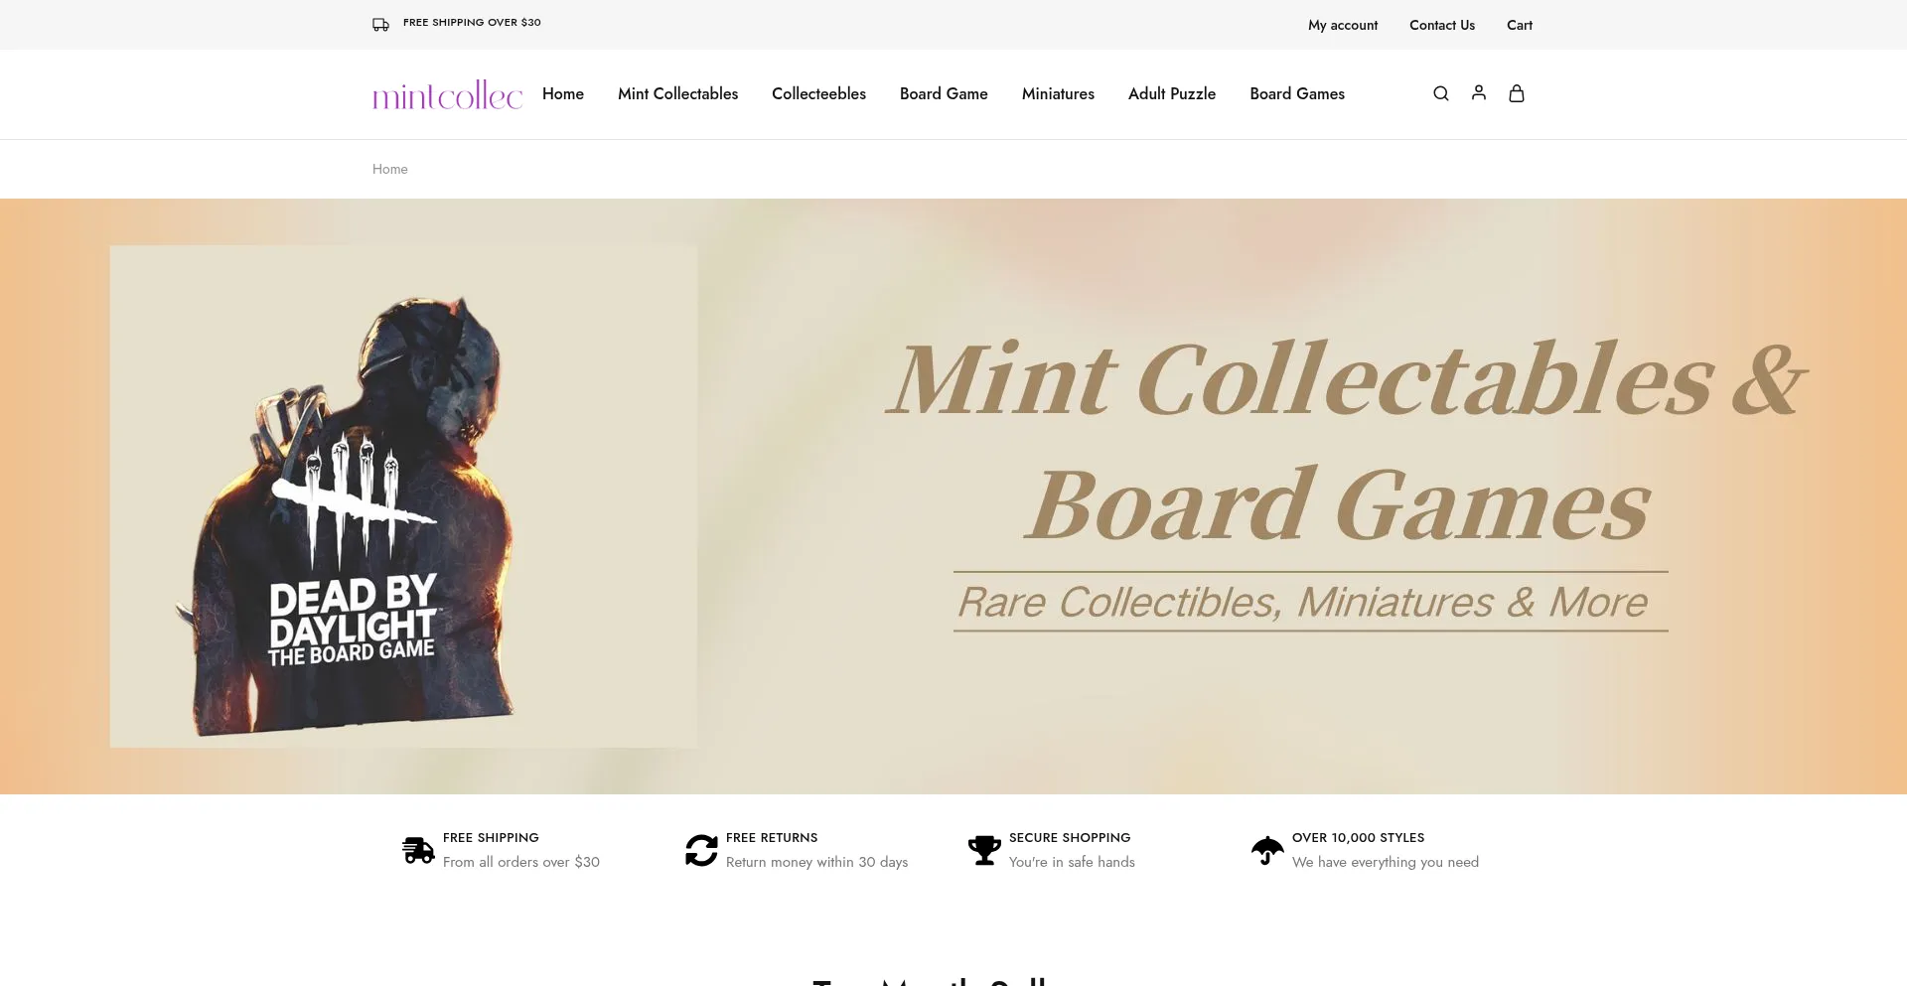Open Adult Puzzle category
1907x986 pixels.
tap(1171, 93)
